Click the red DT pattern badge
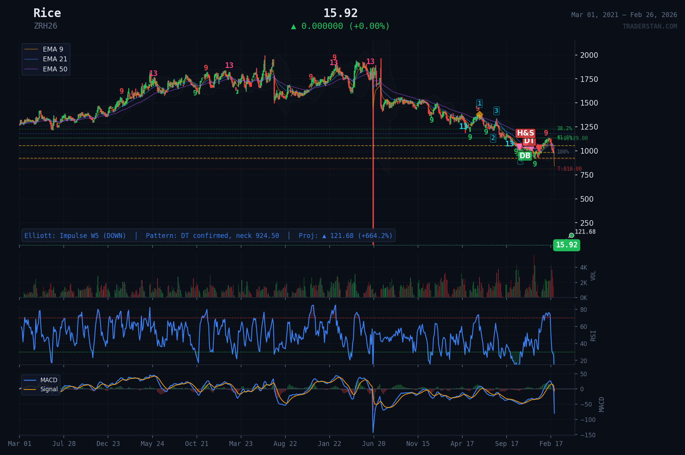The height and width of the screenshot is (455, 685). click(x=529, y=141)
